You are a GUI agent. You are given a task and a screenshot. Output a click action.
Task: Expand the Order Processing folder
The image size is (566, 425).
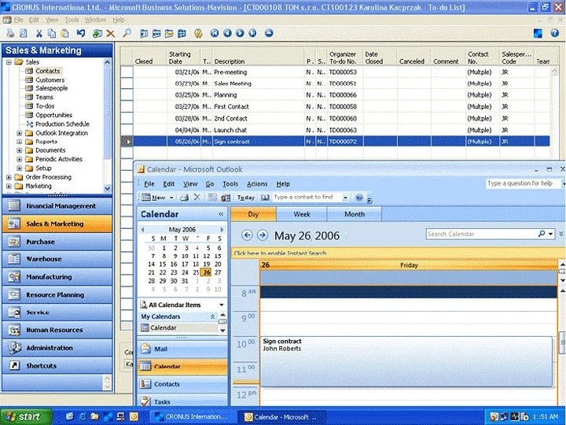(x=9, y=177)
